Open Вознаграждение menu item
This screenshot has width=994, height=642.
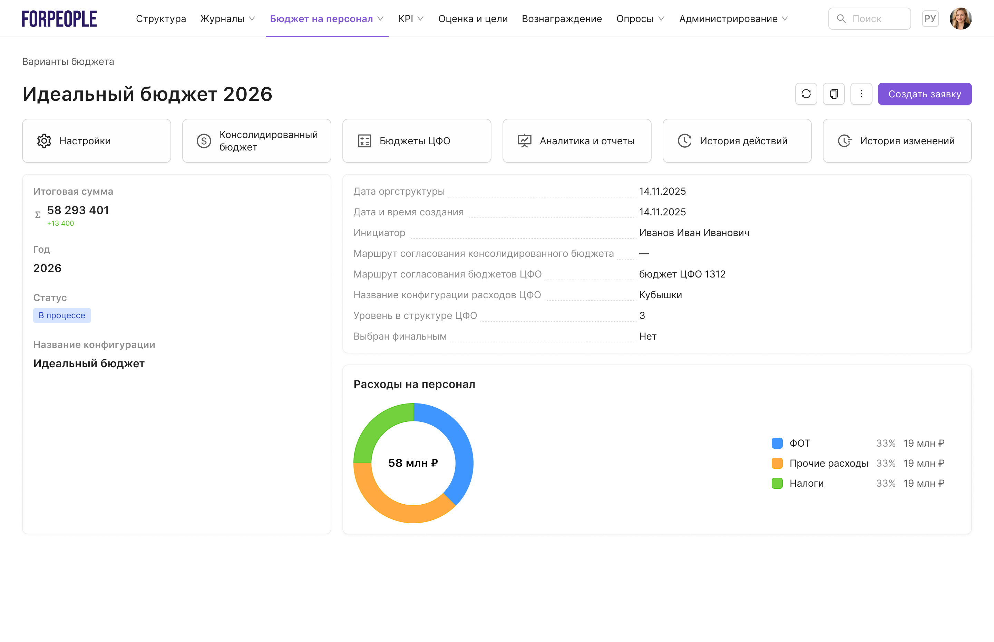pos(562,19)
